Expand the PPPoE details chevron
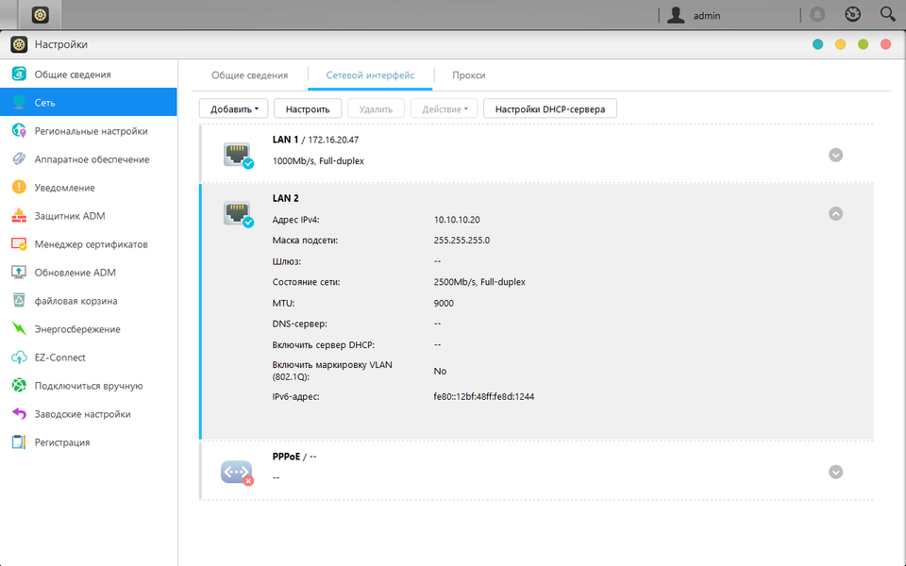This screenshot has width=906, height=566. tap(835, 472)
